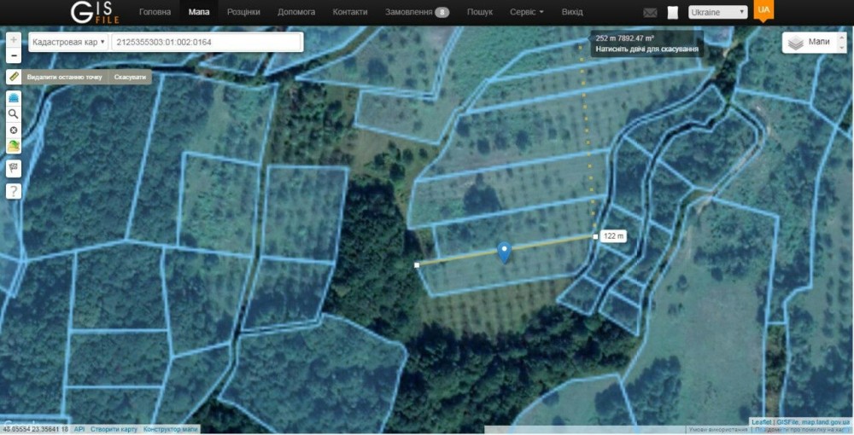854x435 pixels.
Task: Click the checkered flag tool icon
Action: [14, 169]
